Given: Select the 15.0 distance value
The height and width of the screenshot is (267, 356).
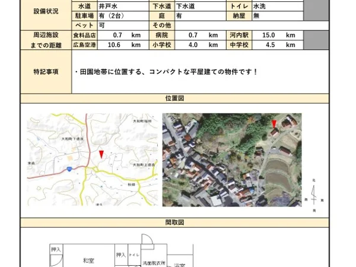Looking at the screenshot, I should [269, 35].
